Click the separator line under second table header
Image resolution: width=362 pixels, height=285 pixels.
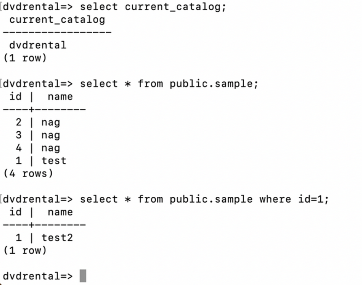coord(44,225)
